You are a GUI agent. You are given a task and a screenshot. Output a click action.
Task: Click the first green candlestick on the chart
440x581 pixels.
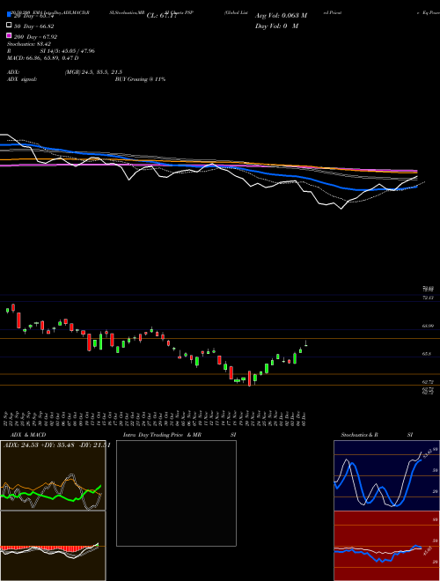[x=7, y=311]
